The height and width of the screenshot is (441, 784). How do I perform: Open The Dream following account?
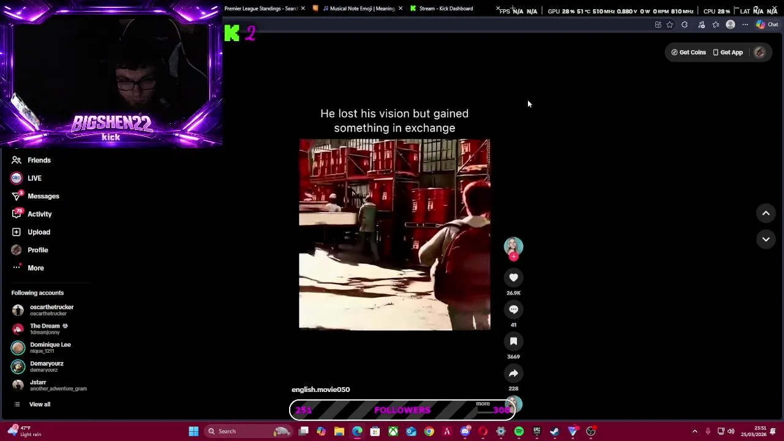pyautogui.click(x=49, y=329)
